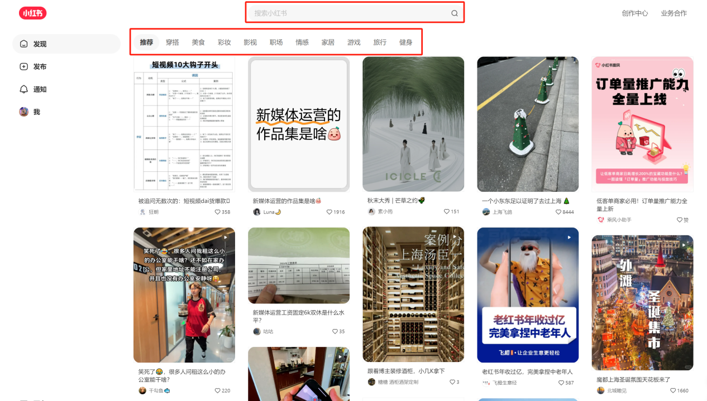
Task: Open 飞橙生意经 author avatar
Action: click(x=486, y=383)
